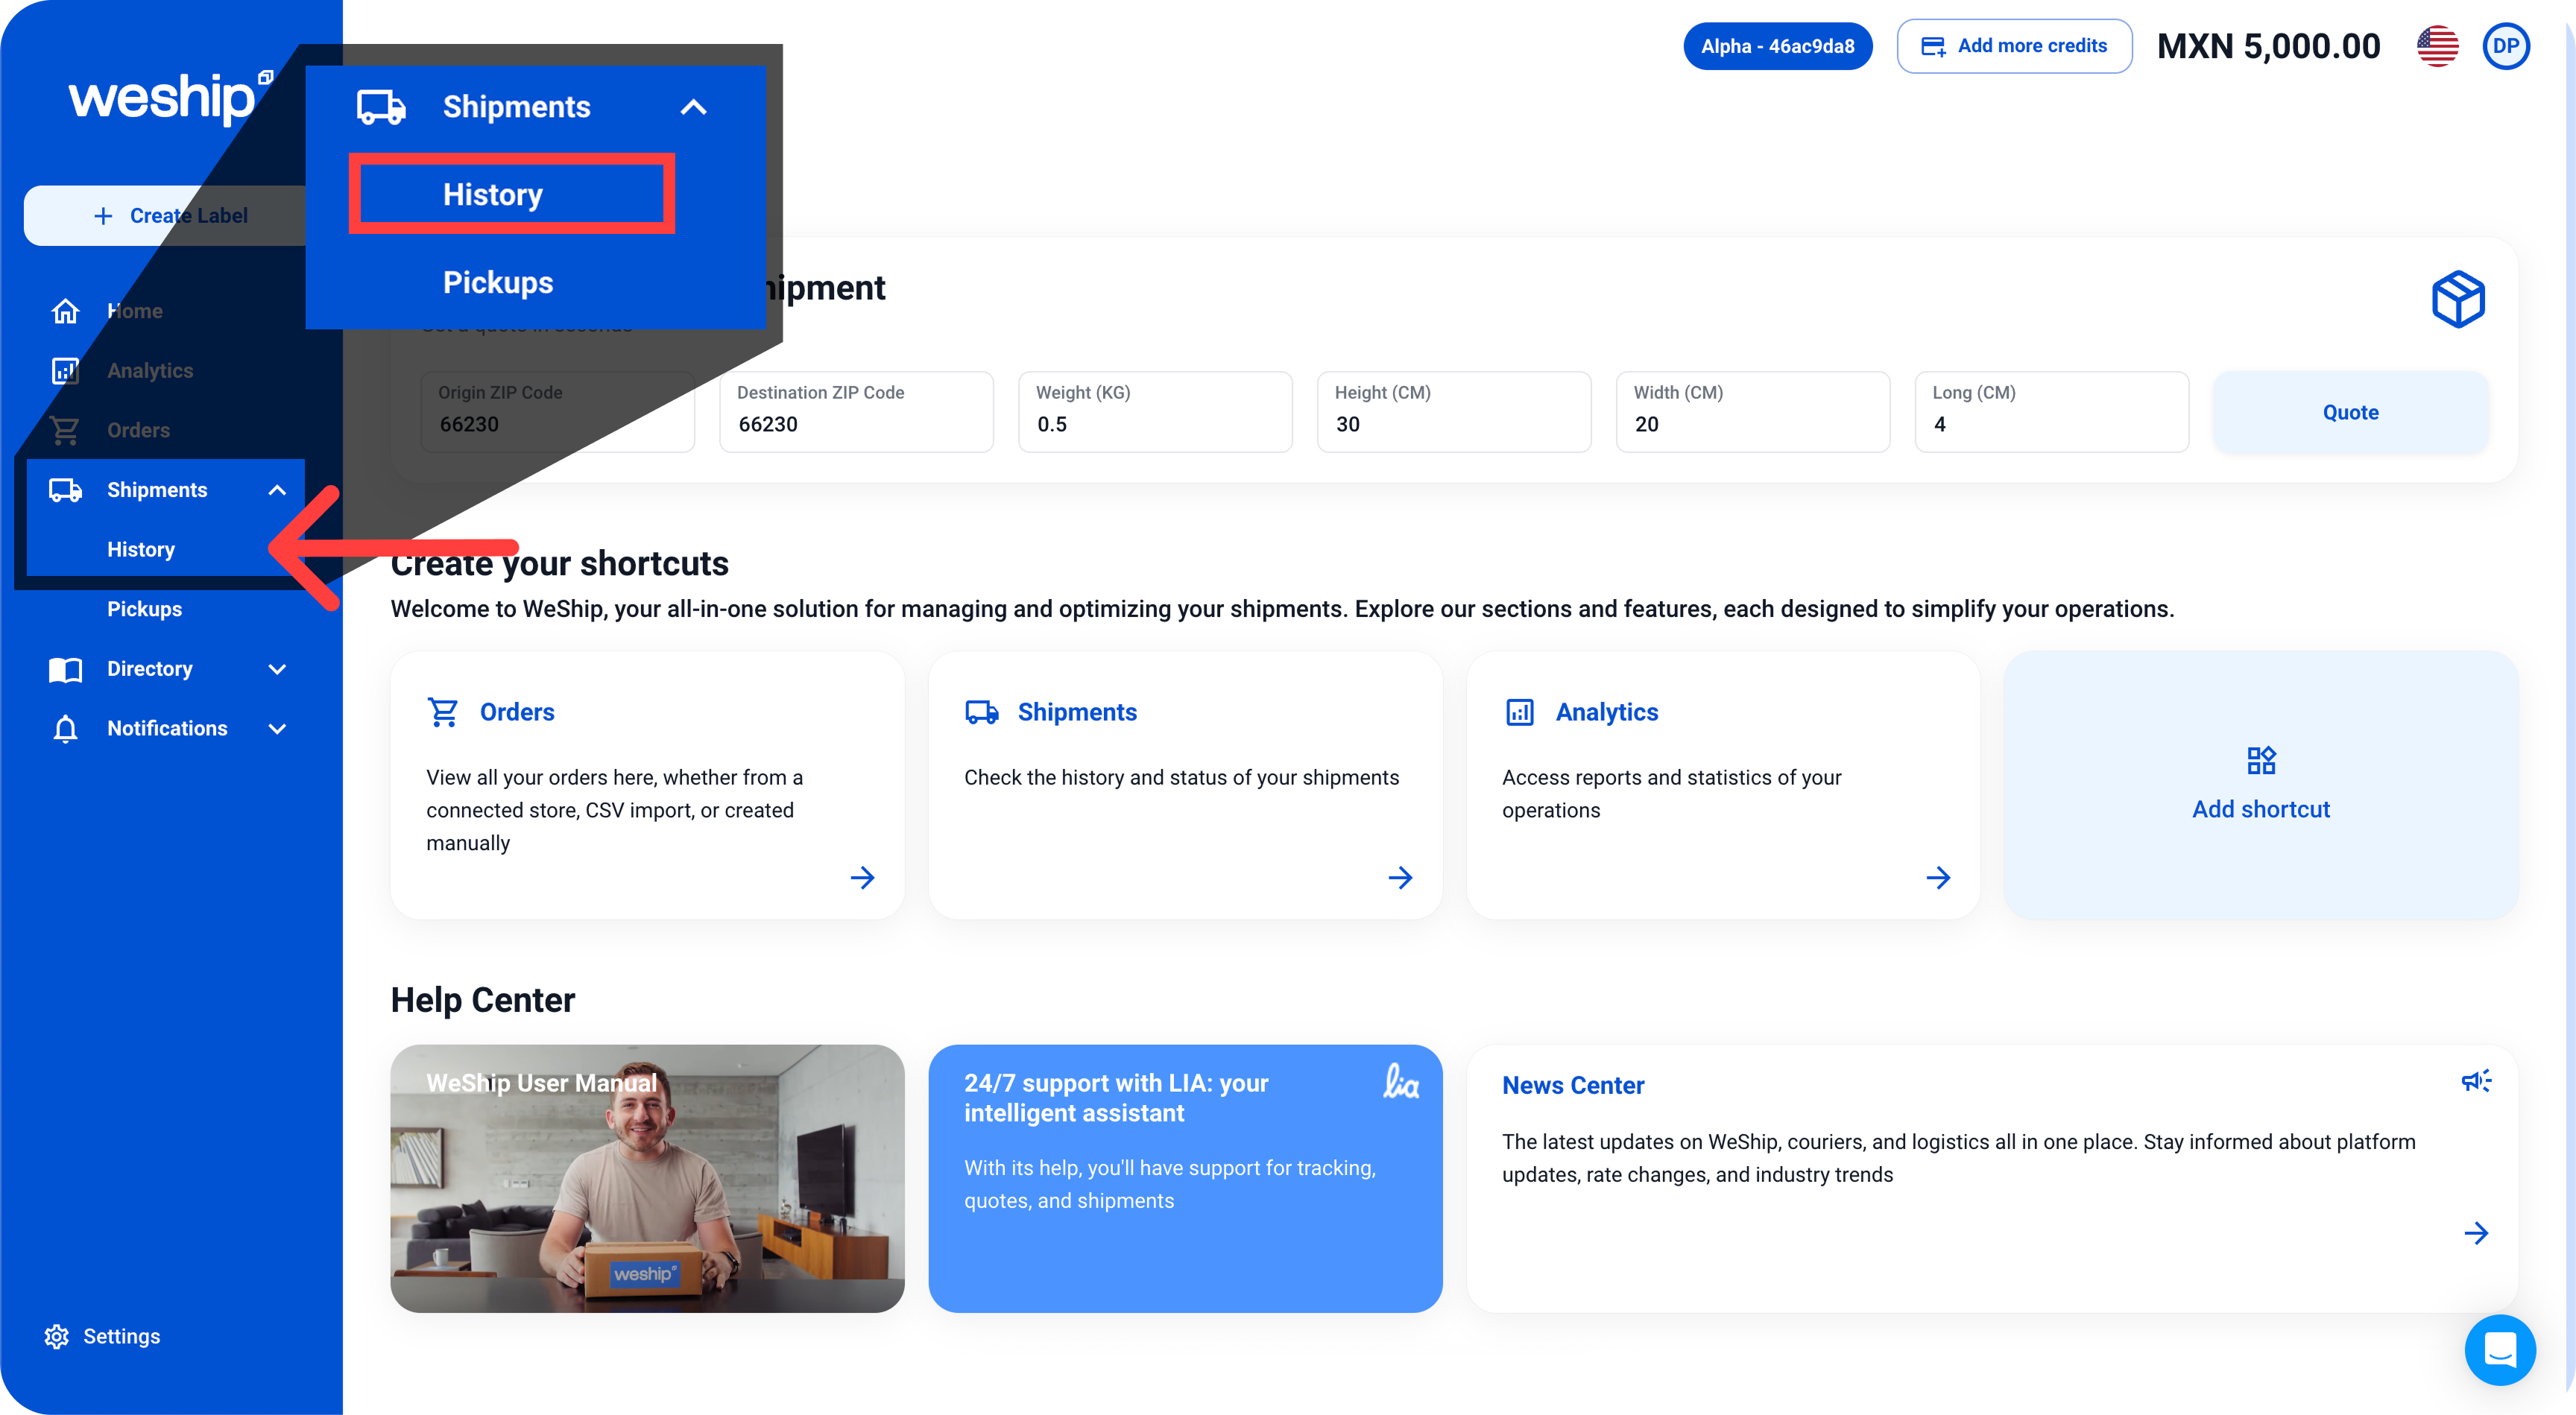Viewport: 2576px width, 1415px height.
Task: Click the Width (CM) field
Action: click(1753, 412)
